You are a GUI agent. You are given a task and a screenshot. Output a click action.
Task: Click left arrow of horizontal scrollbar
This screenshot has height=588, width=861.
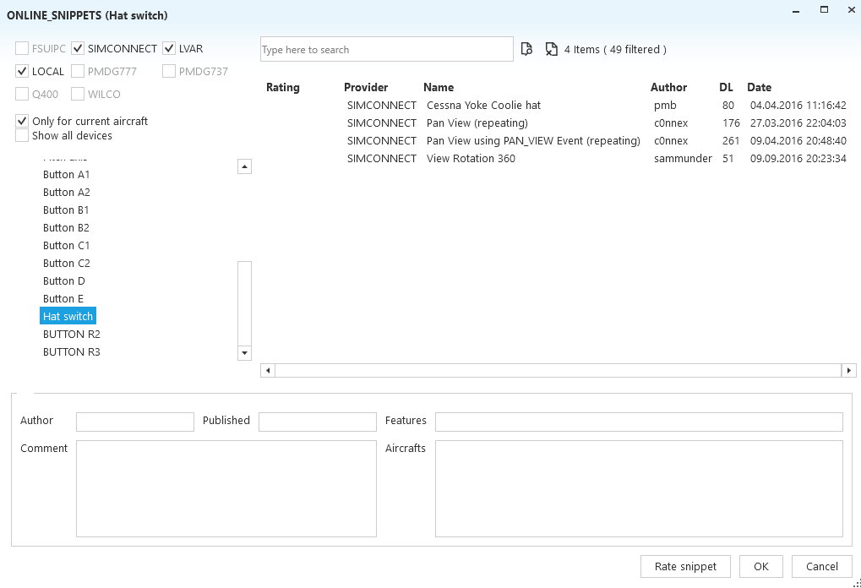click(267, 370)
